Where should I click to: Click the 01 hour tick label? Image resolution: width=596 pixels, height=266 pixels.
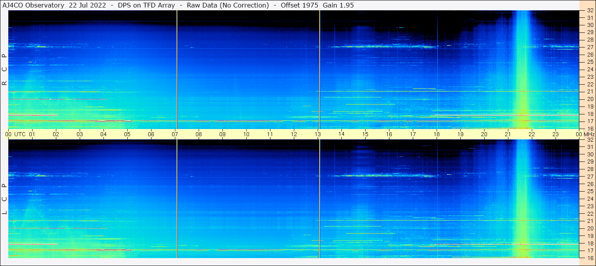point(32,134)
